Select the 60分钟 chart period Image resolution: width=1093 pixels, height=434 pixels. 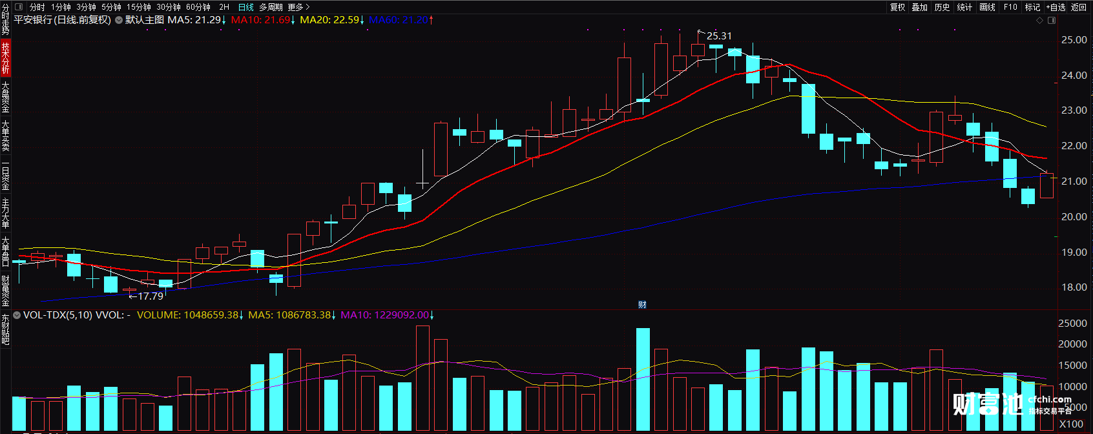198,7
